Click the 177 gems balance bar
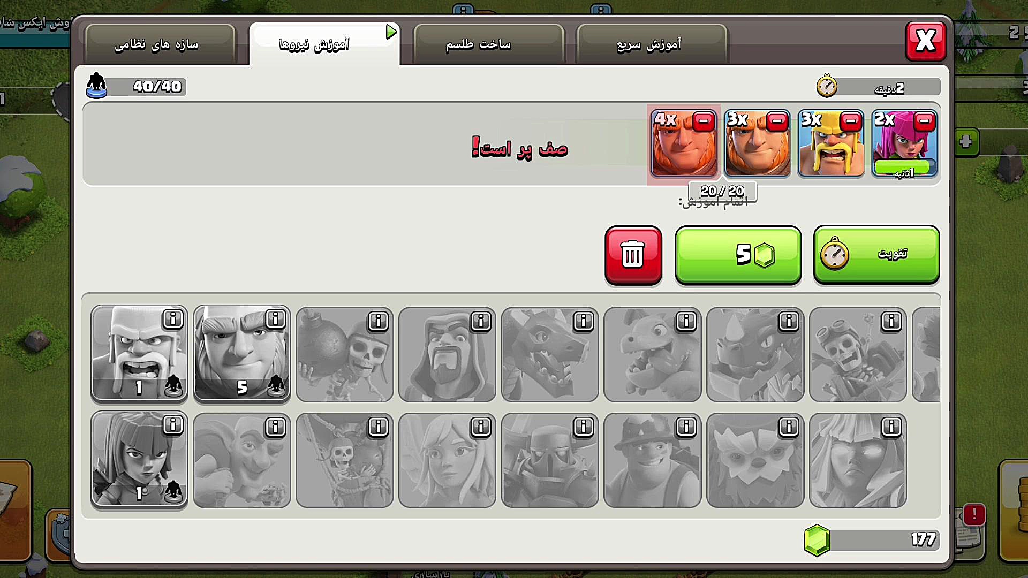This screenshot has height=578, width=1028. [872, 540]
